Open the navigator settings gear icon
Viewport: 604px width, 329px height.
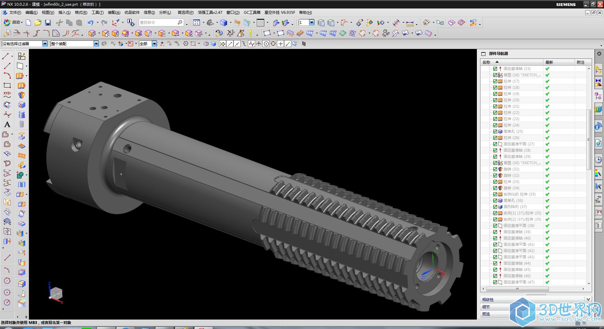coord(599,54)
